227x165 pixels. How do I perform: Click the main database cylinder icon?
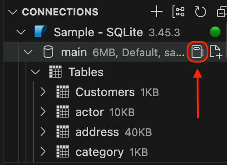(48, 52)
